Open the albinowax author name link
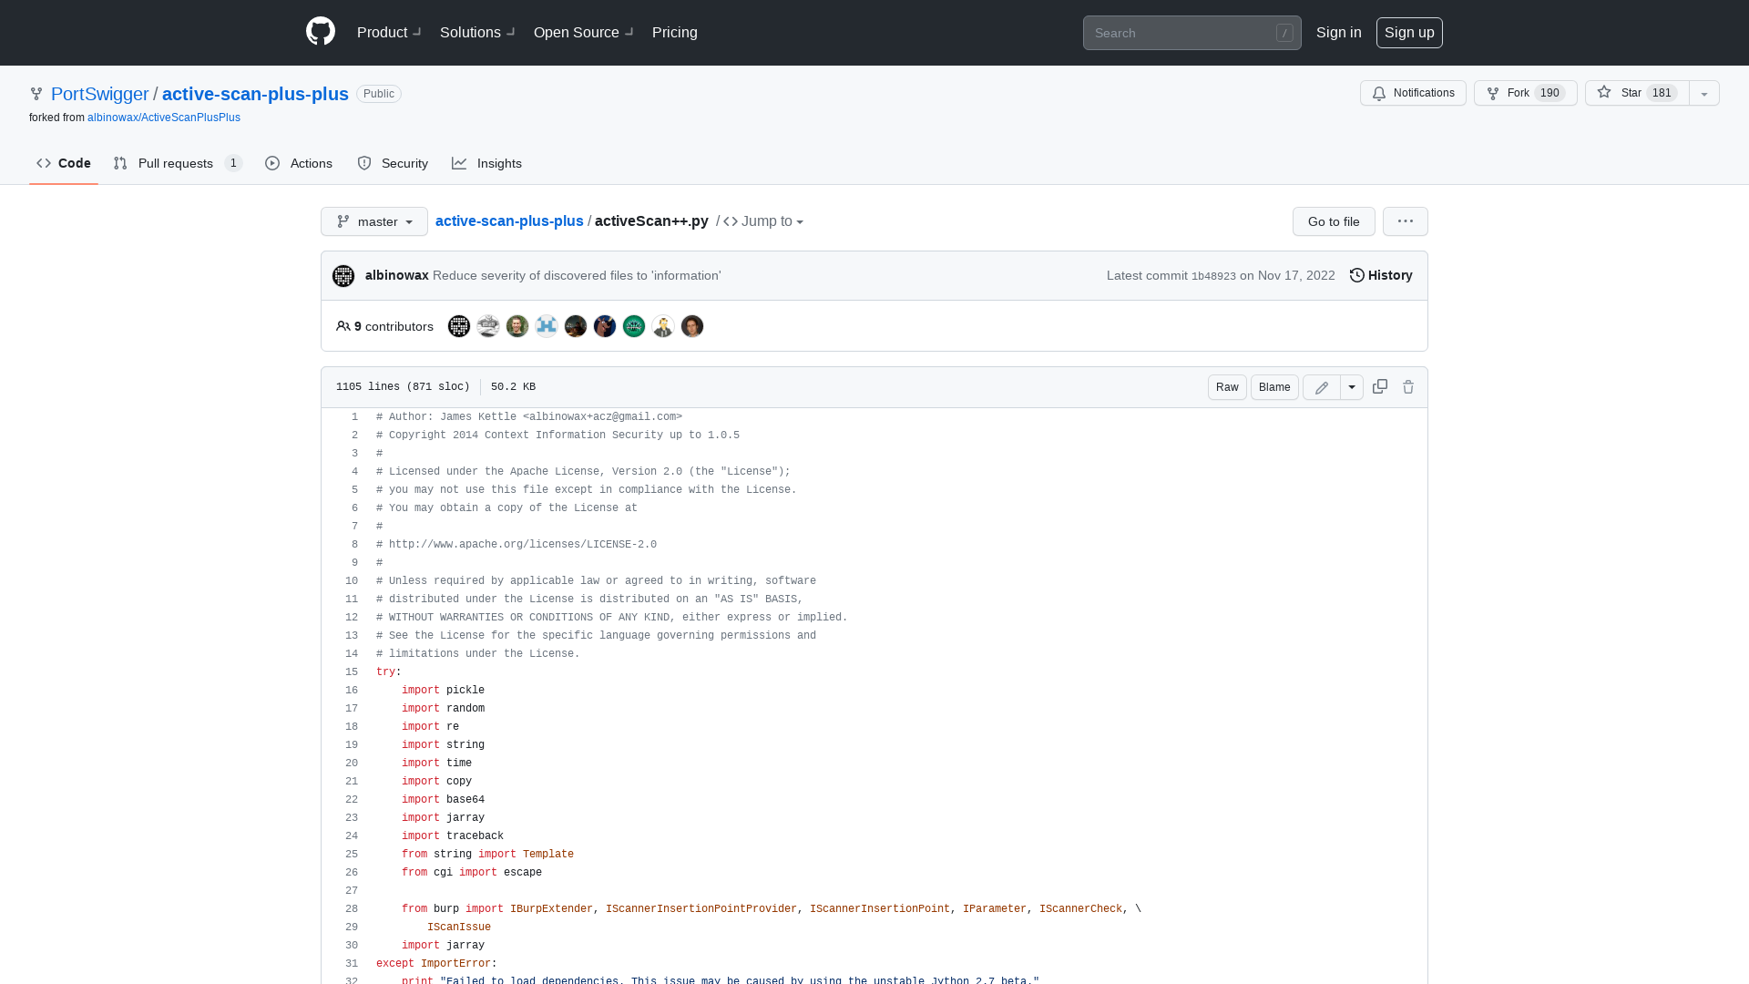Image resolution: width=1749 pixels, height=984 pixels. click(x=397, y=275)
